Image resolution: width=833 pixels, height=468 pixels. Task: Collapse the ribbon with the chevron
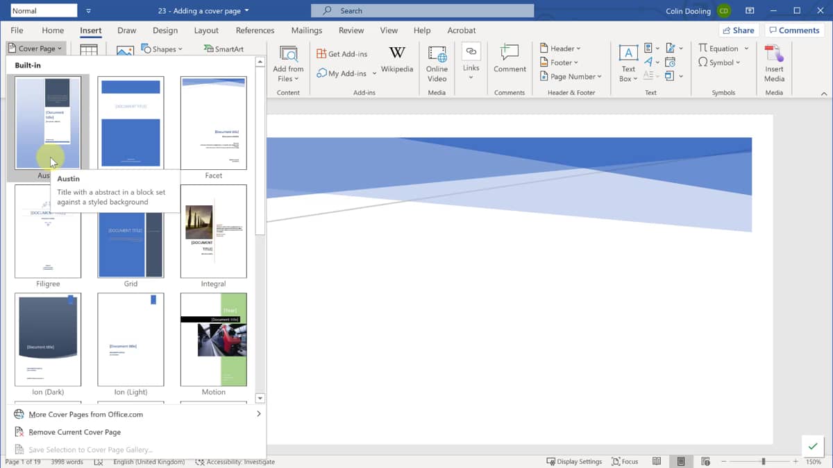(x=824, y=94)
